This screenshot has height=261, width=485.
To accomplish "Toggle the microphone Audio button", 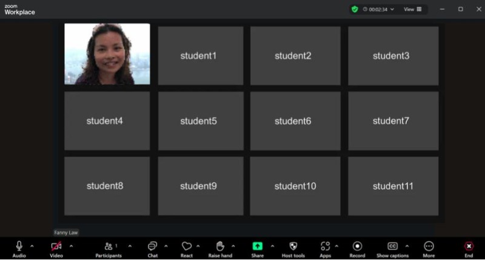I will click(19, 246).
